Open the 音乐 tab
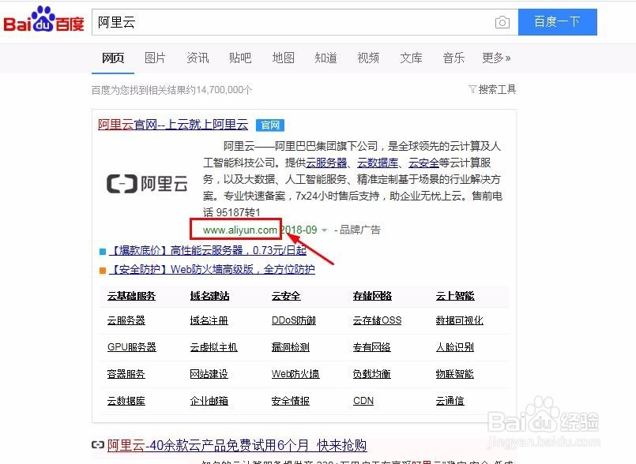Image resolution: width=636 pixels, height=464 pixels. coord(453,58)
